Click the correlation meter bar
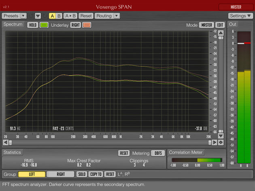 (197, 160)
